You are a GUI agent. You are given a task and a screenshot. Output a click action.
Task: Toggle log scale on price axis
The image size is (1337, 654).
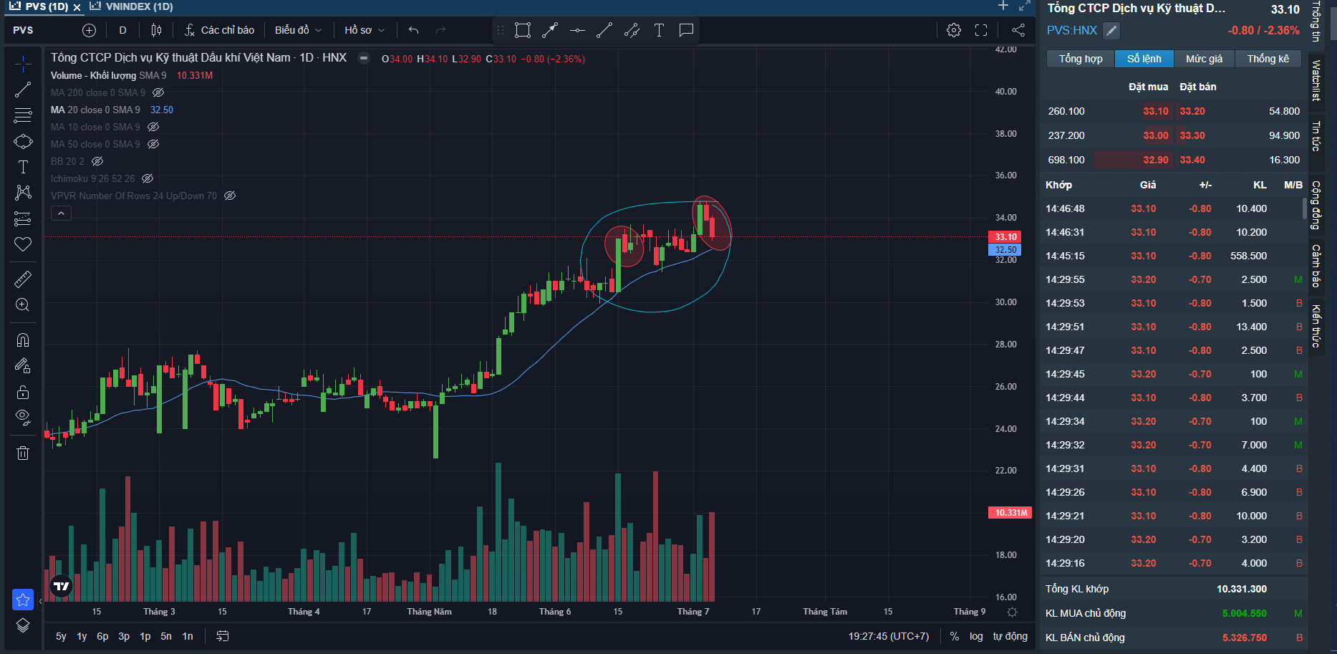coord(976,636)
